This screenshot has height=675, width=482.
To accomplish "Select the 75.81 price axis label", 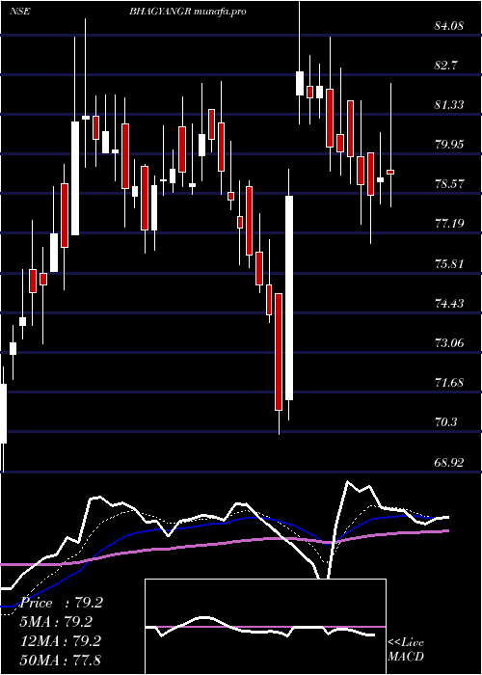I will tap(449, 263).
